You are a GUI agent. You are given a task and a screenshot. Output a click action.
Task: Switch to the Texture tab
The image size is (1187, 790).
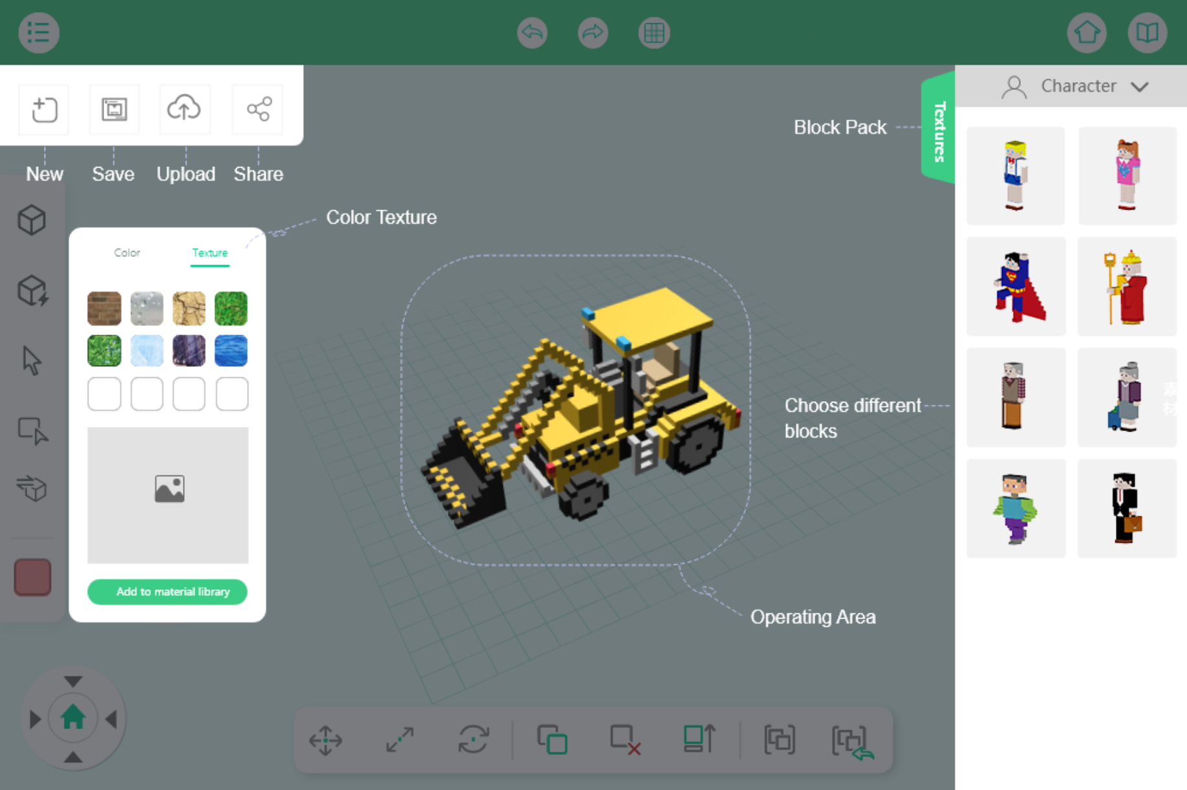(209, 253)
